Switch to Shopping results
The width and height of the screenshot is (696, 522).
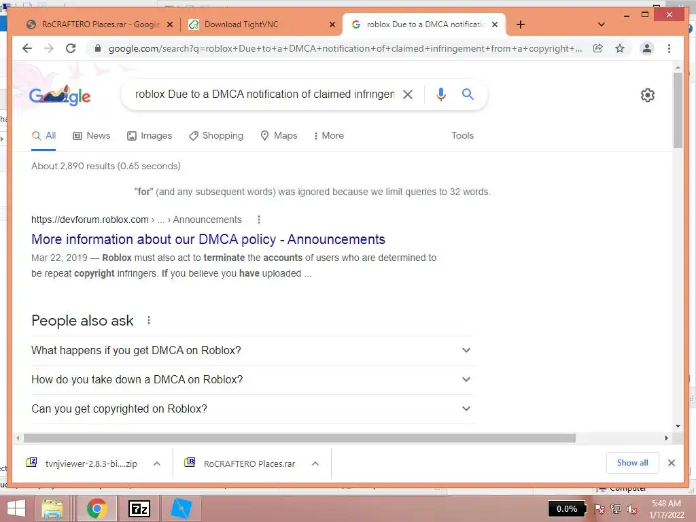click(x=216, y=136)
